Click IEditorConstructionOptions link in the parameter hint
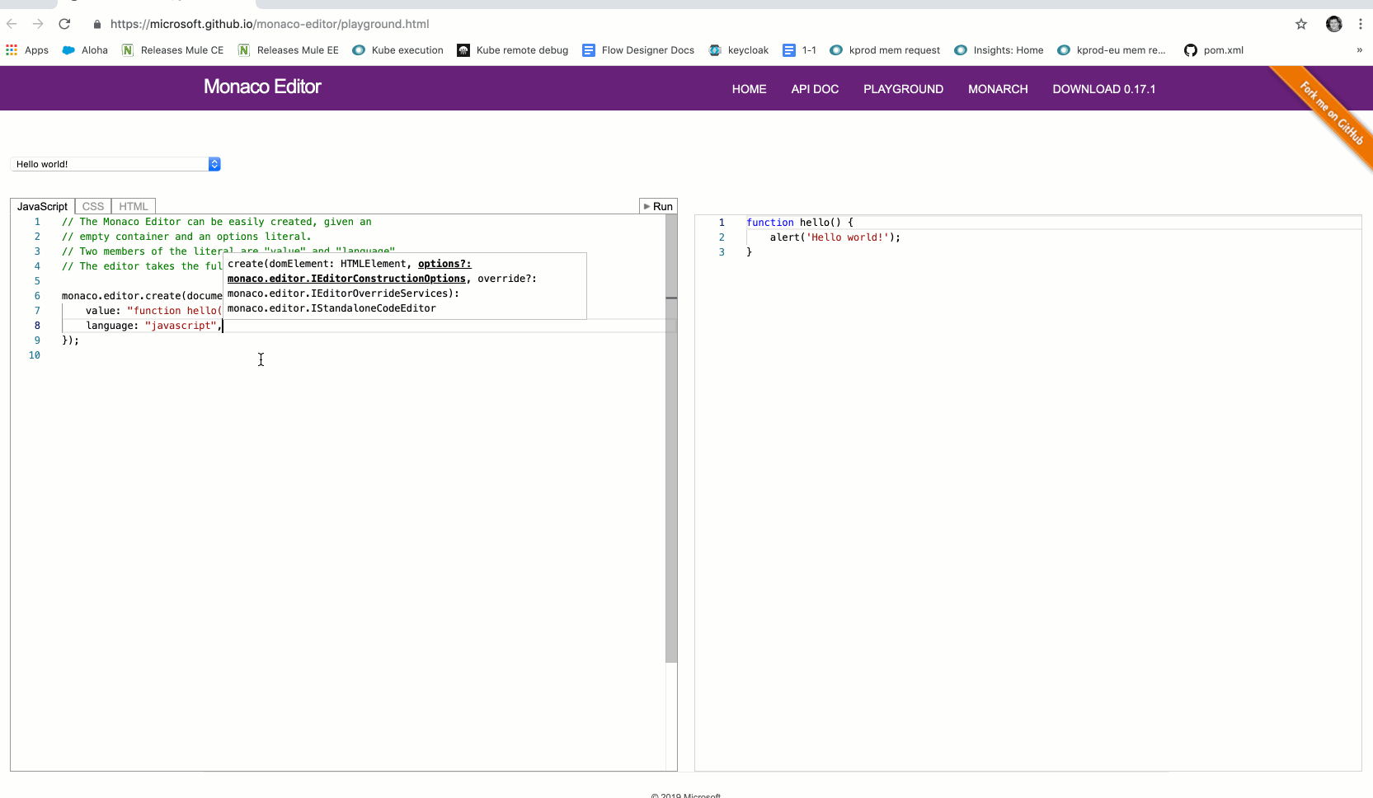The width and height of the screenshot is (1373, 798). [346, 279]
